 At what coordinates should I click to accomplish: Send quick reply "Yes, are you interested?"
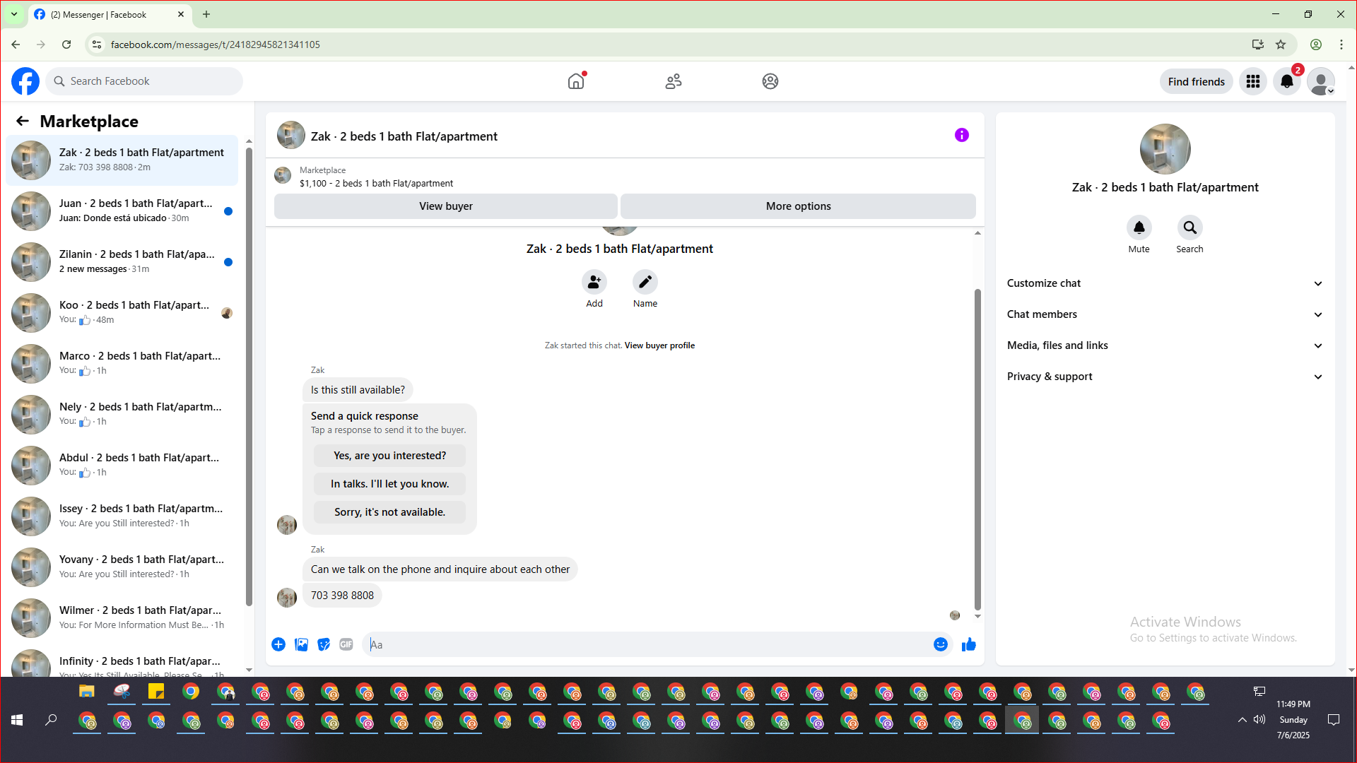pos(389,456)
